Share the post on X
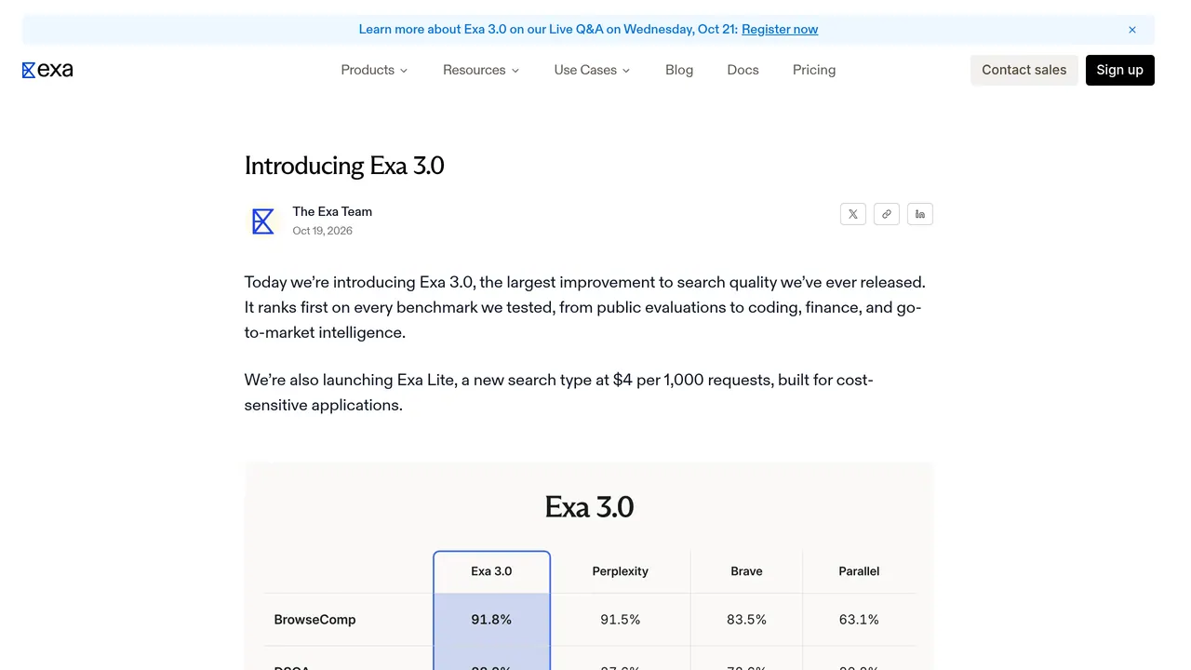This screenshot has width=1191, height=670. pyautogui.click(x=853, y=214)
